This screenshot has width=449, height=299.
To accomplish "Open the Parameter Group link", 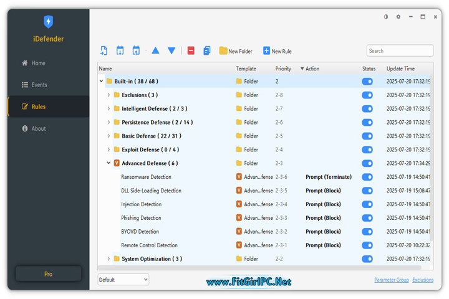I will coord(391,280).
